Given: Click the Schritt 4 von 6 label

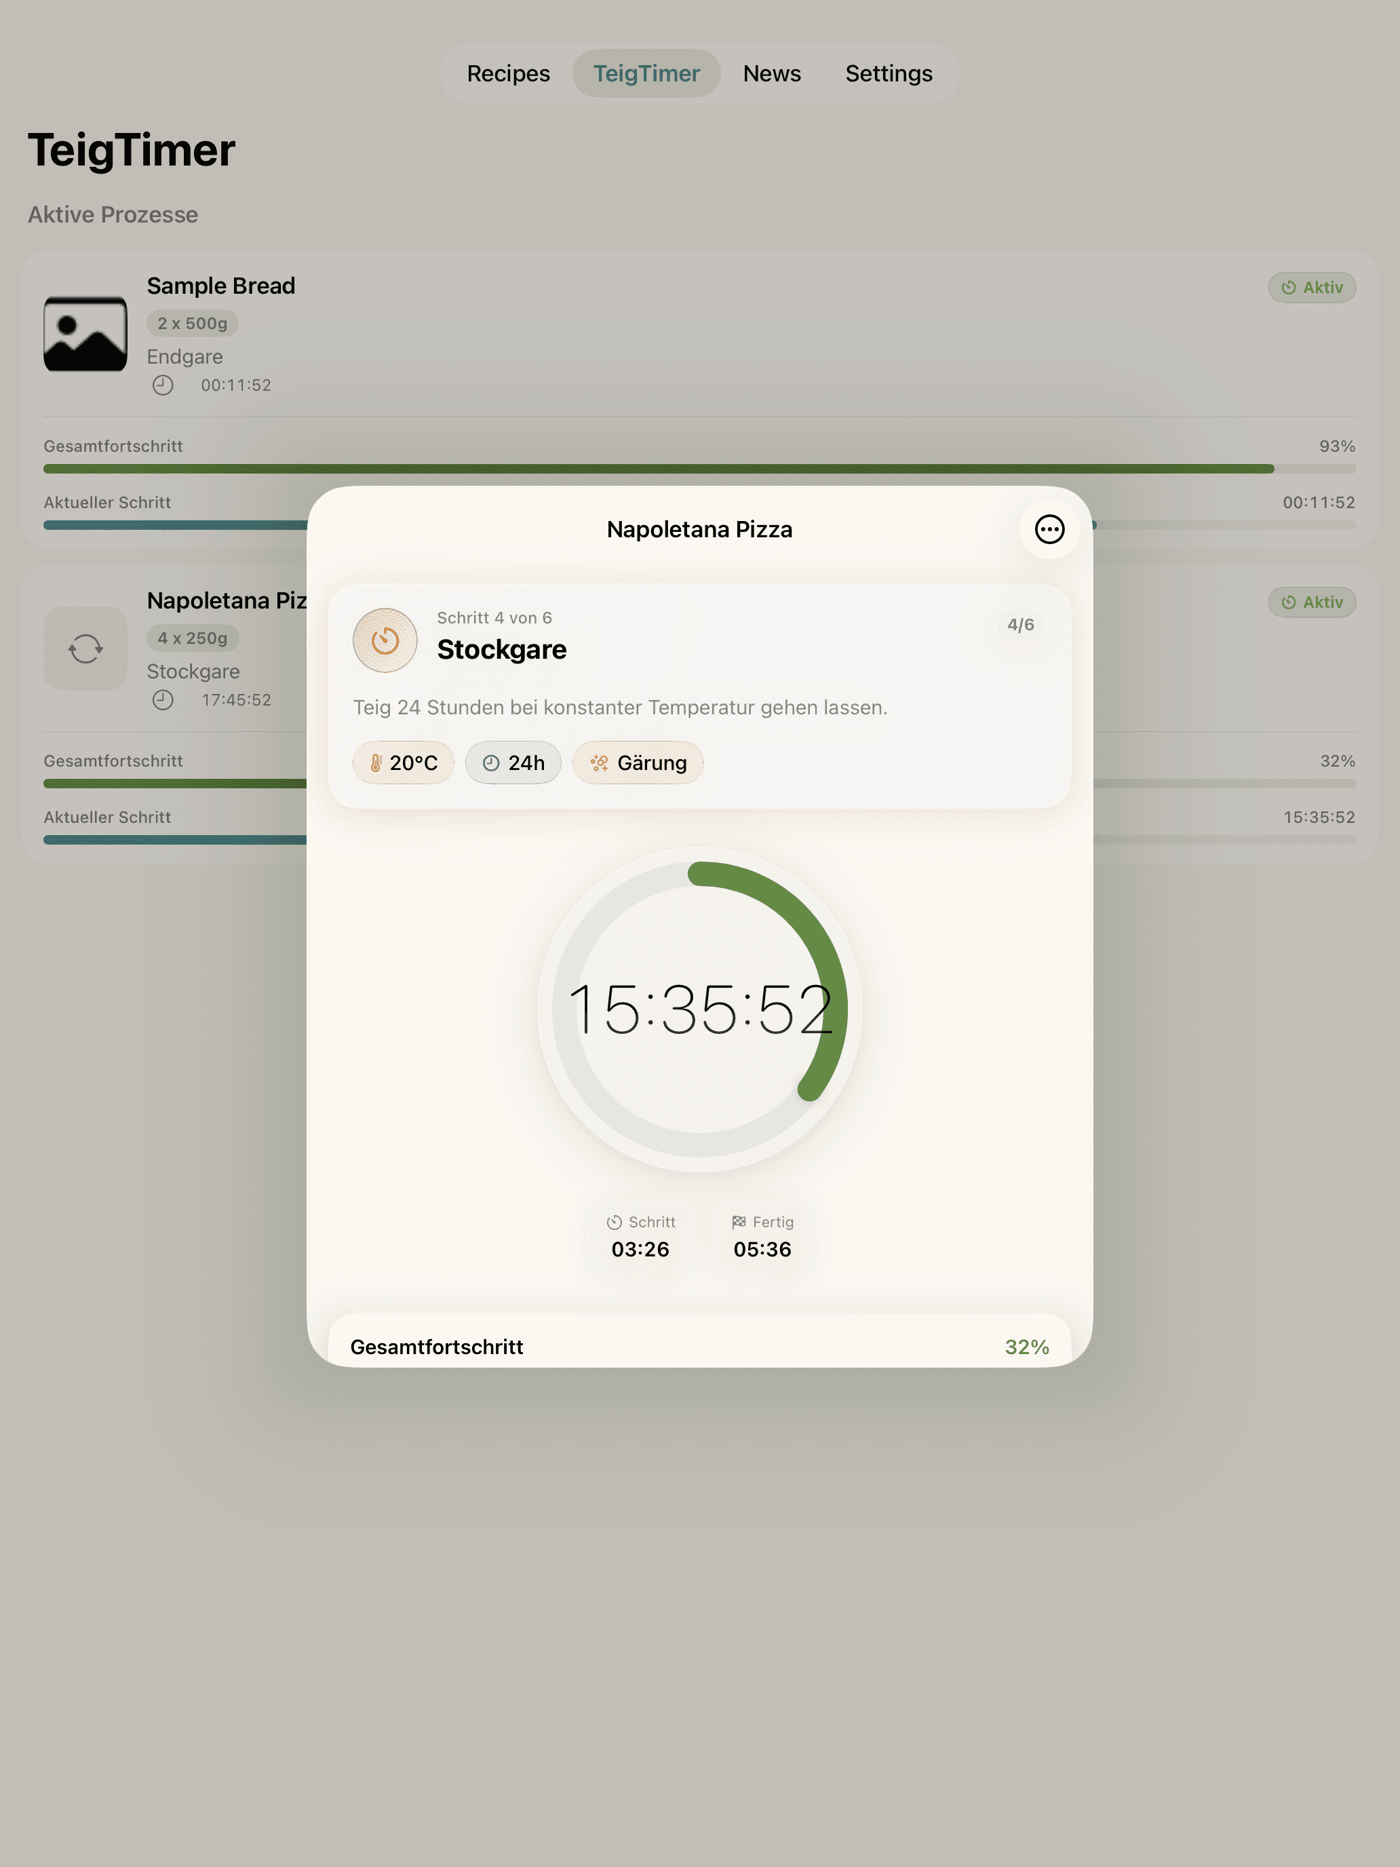Looking at the screenshot, I should pyautogui.click(x=494, y=618).
